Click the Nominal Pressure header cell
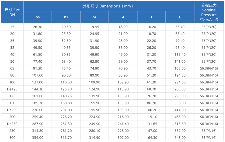 tap(209, 12)
